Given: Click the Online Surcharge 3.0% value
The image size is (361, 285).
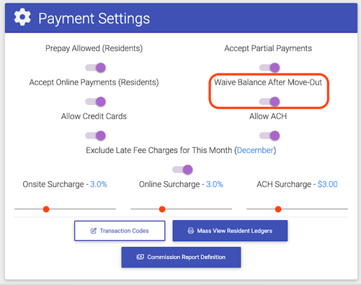Looking at the screenshot, I should tap(215, 184).
